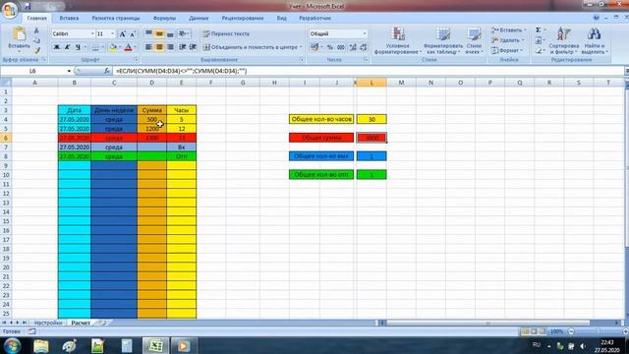Screen dimensions: 629x354
Task: Toggle align text right
Action: pyautogui.click(x=170, y=47)
